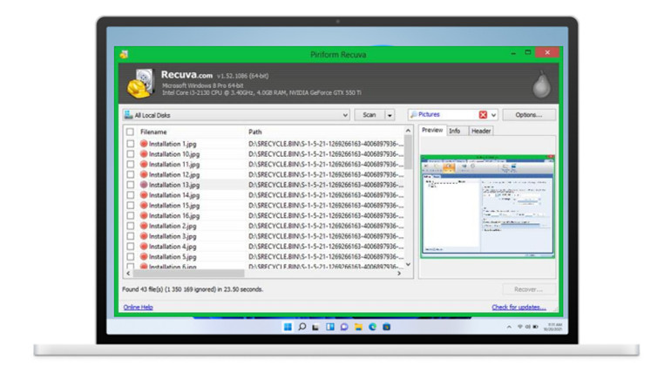The image size is (671, 373).
Task: Click red status dot of Installation 2.jpg
Action: (x=144, y=226)
